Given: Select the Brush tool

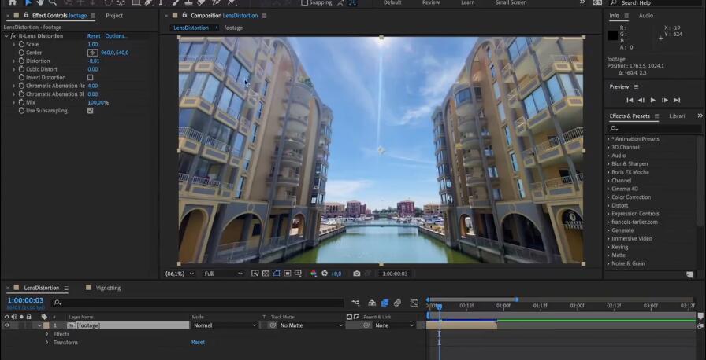Looking at the screenshot, I should (x=177, y=2).
